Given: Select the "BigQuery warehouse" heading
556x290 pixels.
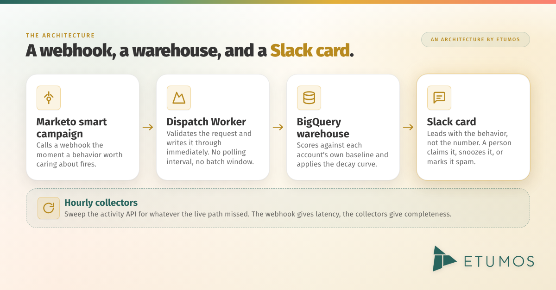Looking at the screenshot, I should [x=323, y=128].
